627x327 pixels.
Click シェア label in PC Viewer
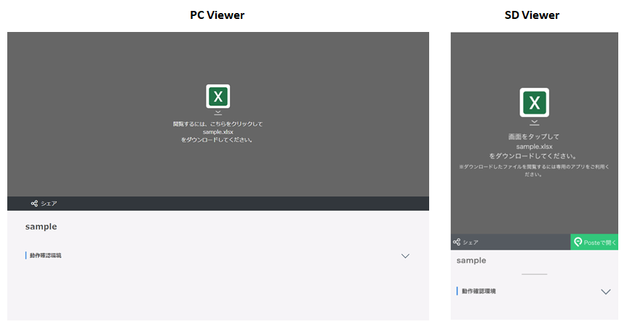(x=49, y=203)
